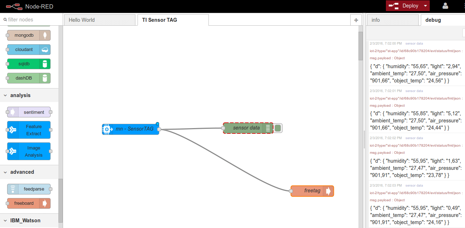Switch to the Hello World flow tab

pos(100,20)
